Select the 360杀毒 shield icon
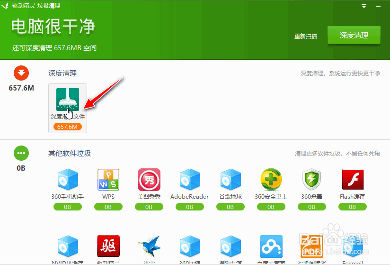Screen dimensions: 390x265 311,180
